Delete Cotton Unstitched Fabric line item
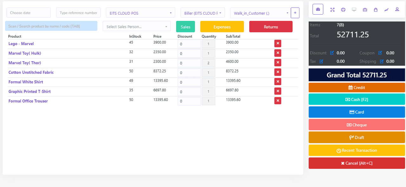Screen dimensions: 406x187 278,72
